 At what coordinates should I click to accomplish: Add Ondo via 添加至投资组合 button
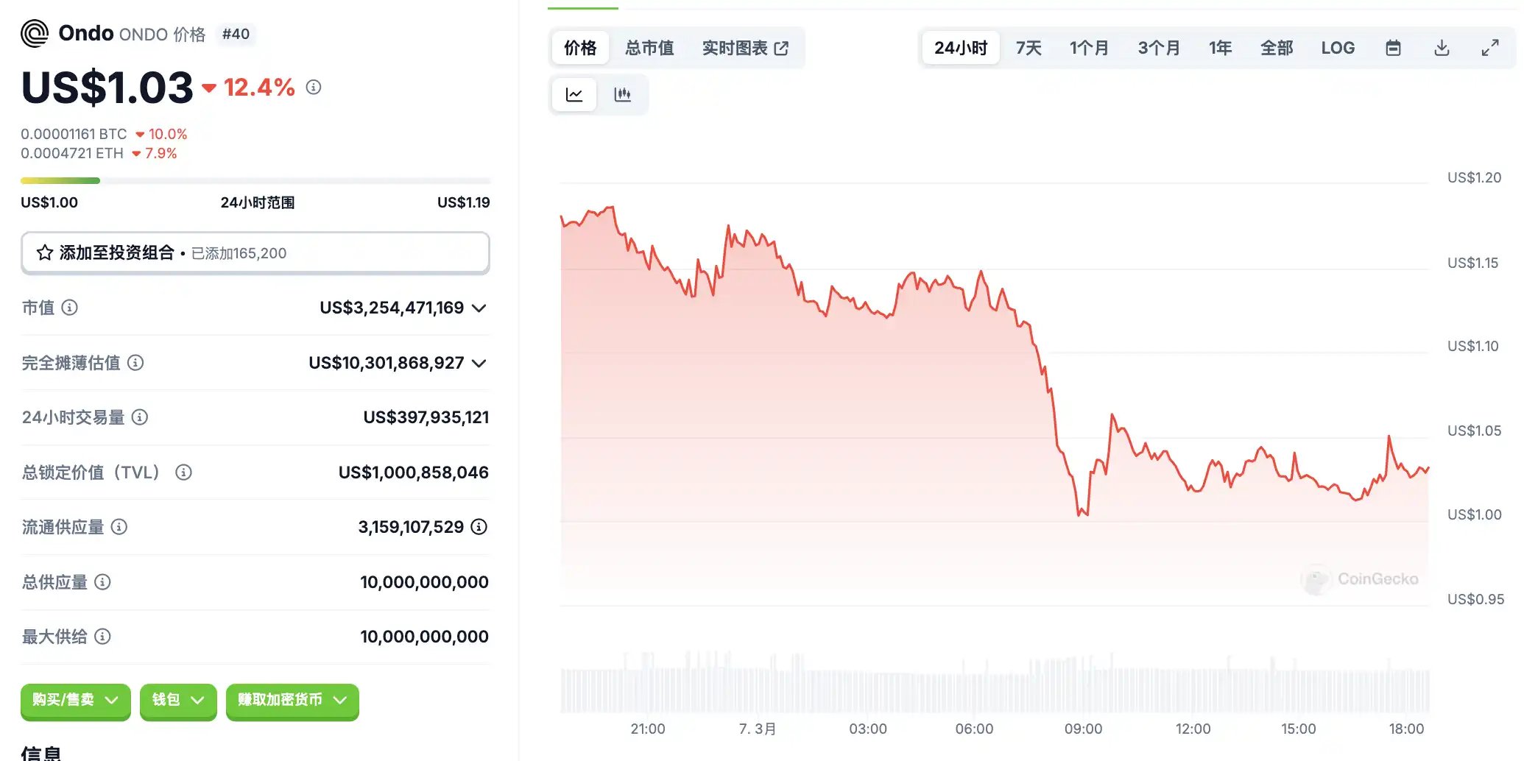click(255, 253)
